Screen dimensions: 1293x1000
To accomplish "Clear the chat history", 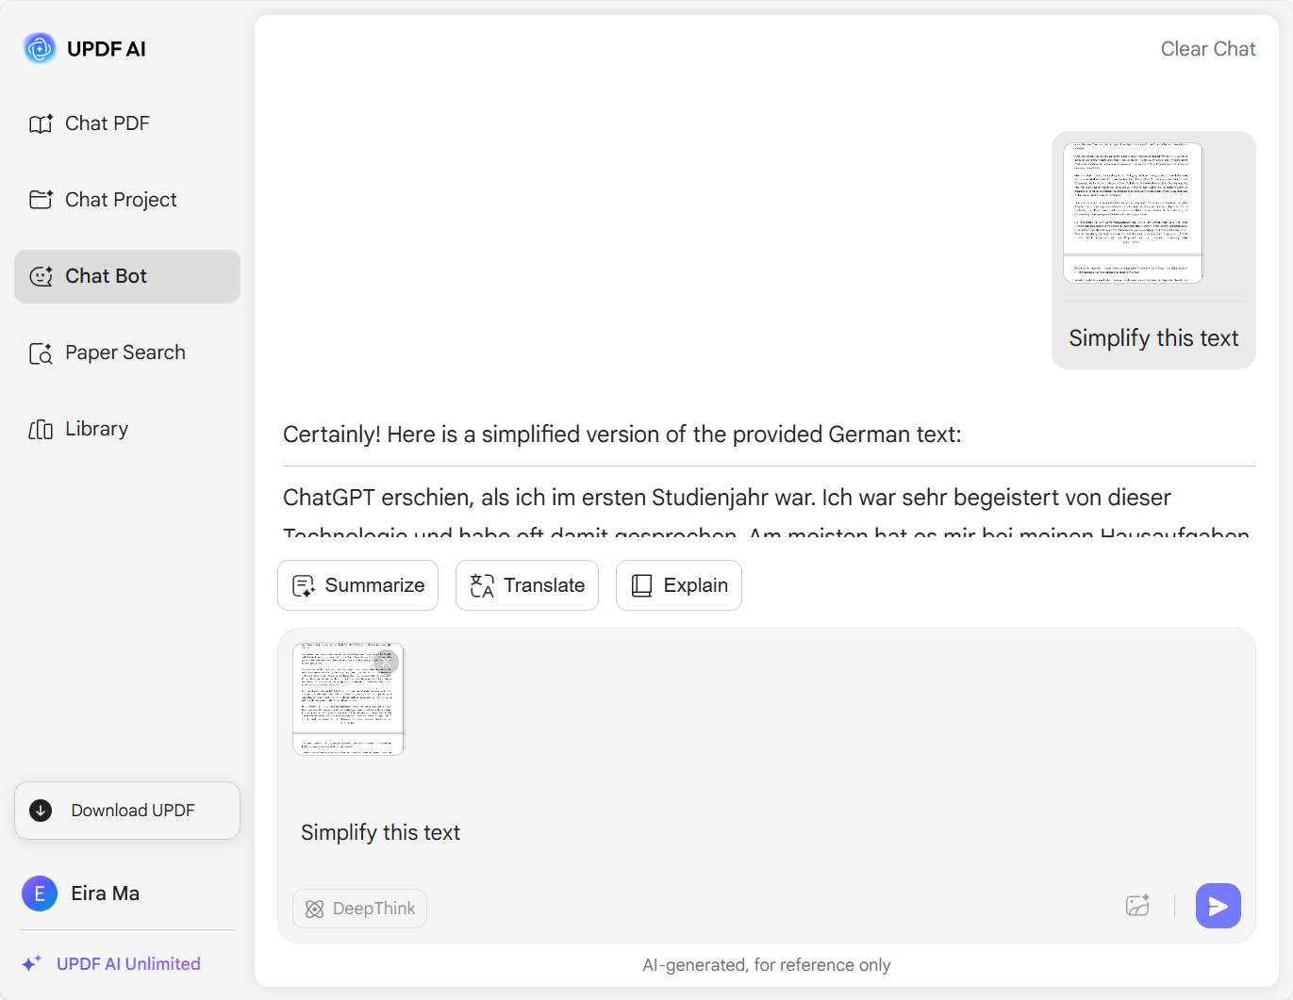I will pos(1208,48).
